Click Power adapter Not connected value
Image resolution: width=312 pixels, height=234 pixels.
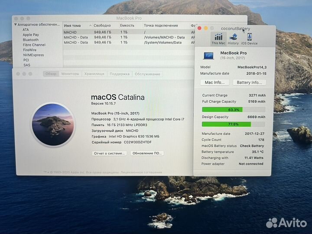coord(251,164)
